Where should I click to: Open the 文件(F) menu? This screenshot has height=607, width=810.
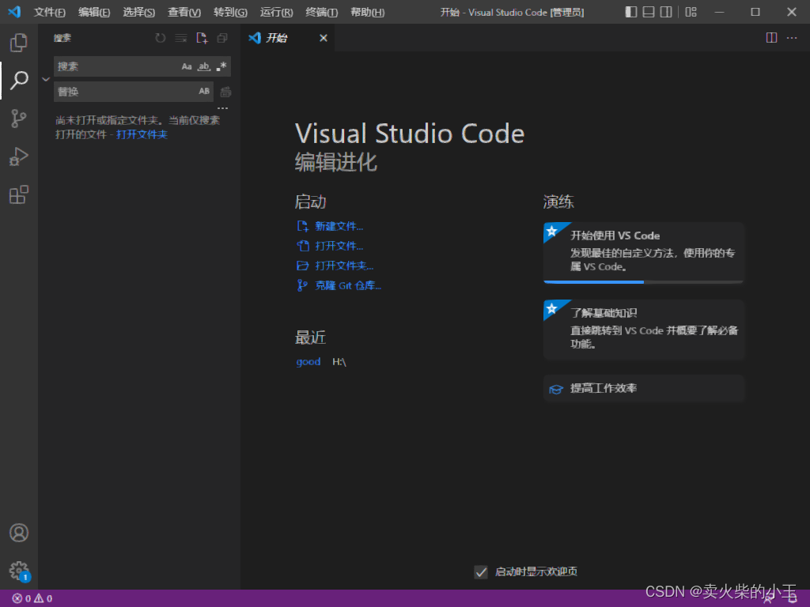(50, 12)
